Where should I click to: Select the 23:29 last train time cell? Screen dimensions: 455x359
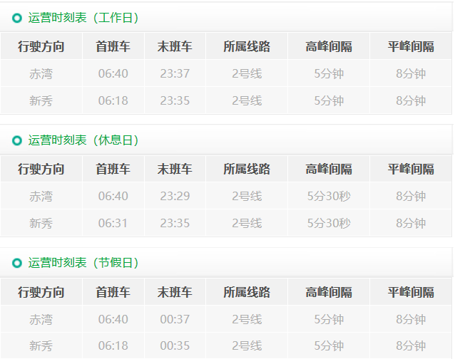[x=175, y=197]
